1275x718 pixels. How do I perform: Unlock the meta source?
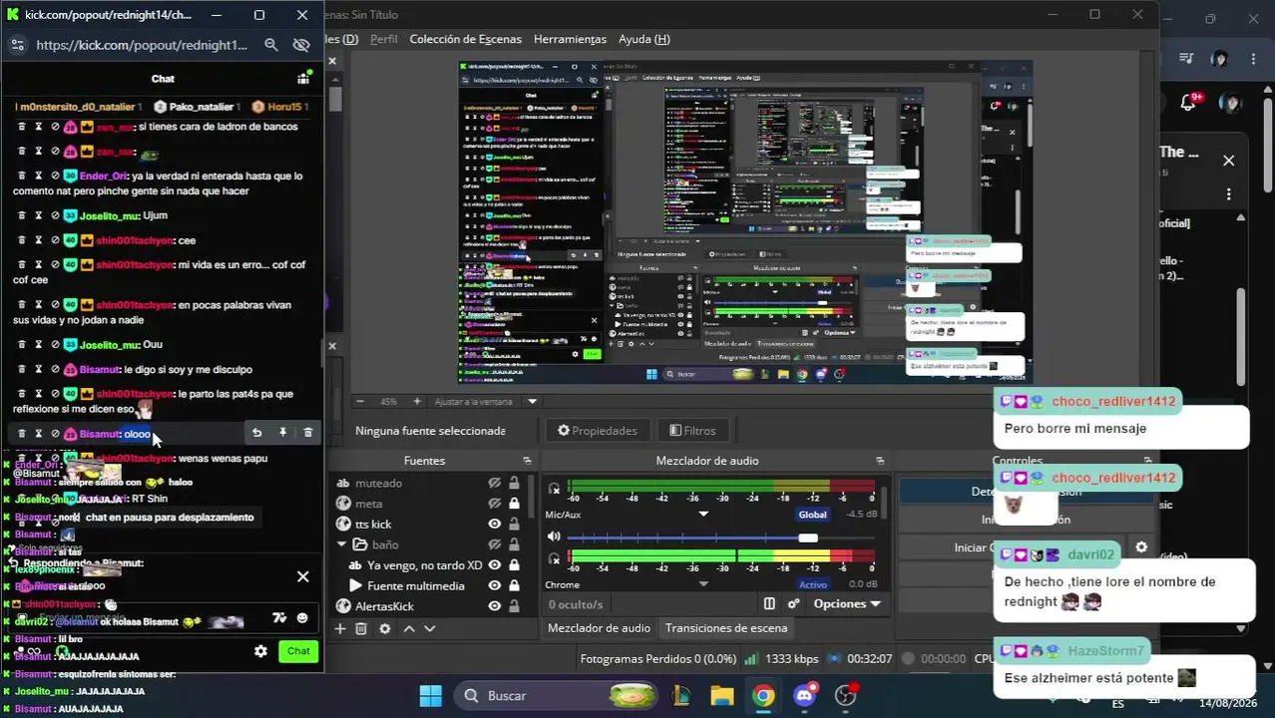pos(514,504)
